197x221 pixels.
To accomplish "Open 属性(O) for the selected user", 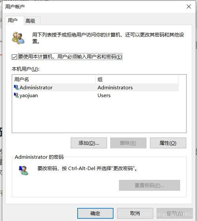I will 168,143.
